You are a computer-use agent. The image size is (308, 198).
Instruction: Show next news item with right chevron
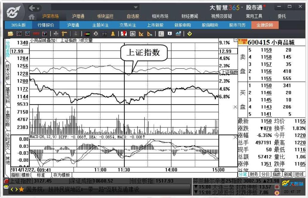click(x=16, y=189)
